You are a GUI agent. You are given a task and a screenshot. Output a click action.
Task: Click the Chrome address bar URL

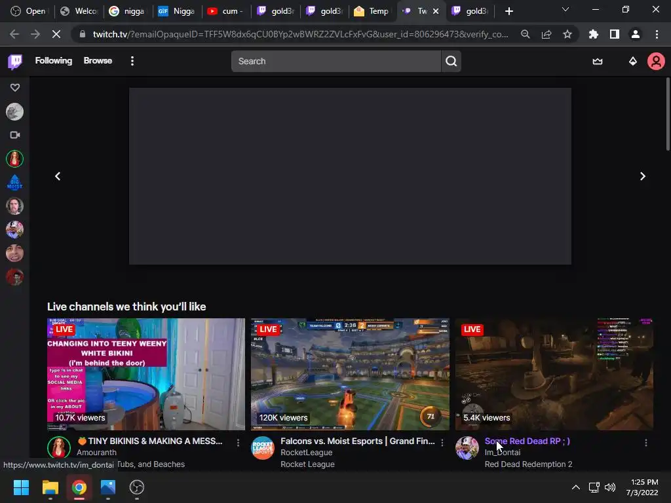[x=300, y=34]
